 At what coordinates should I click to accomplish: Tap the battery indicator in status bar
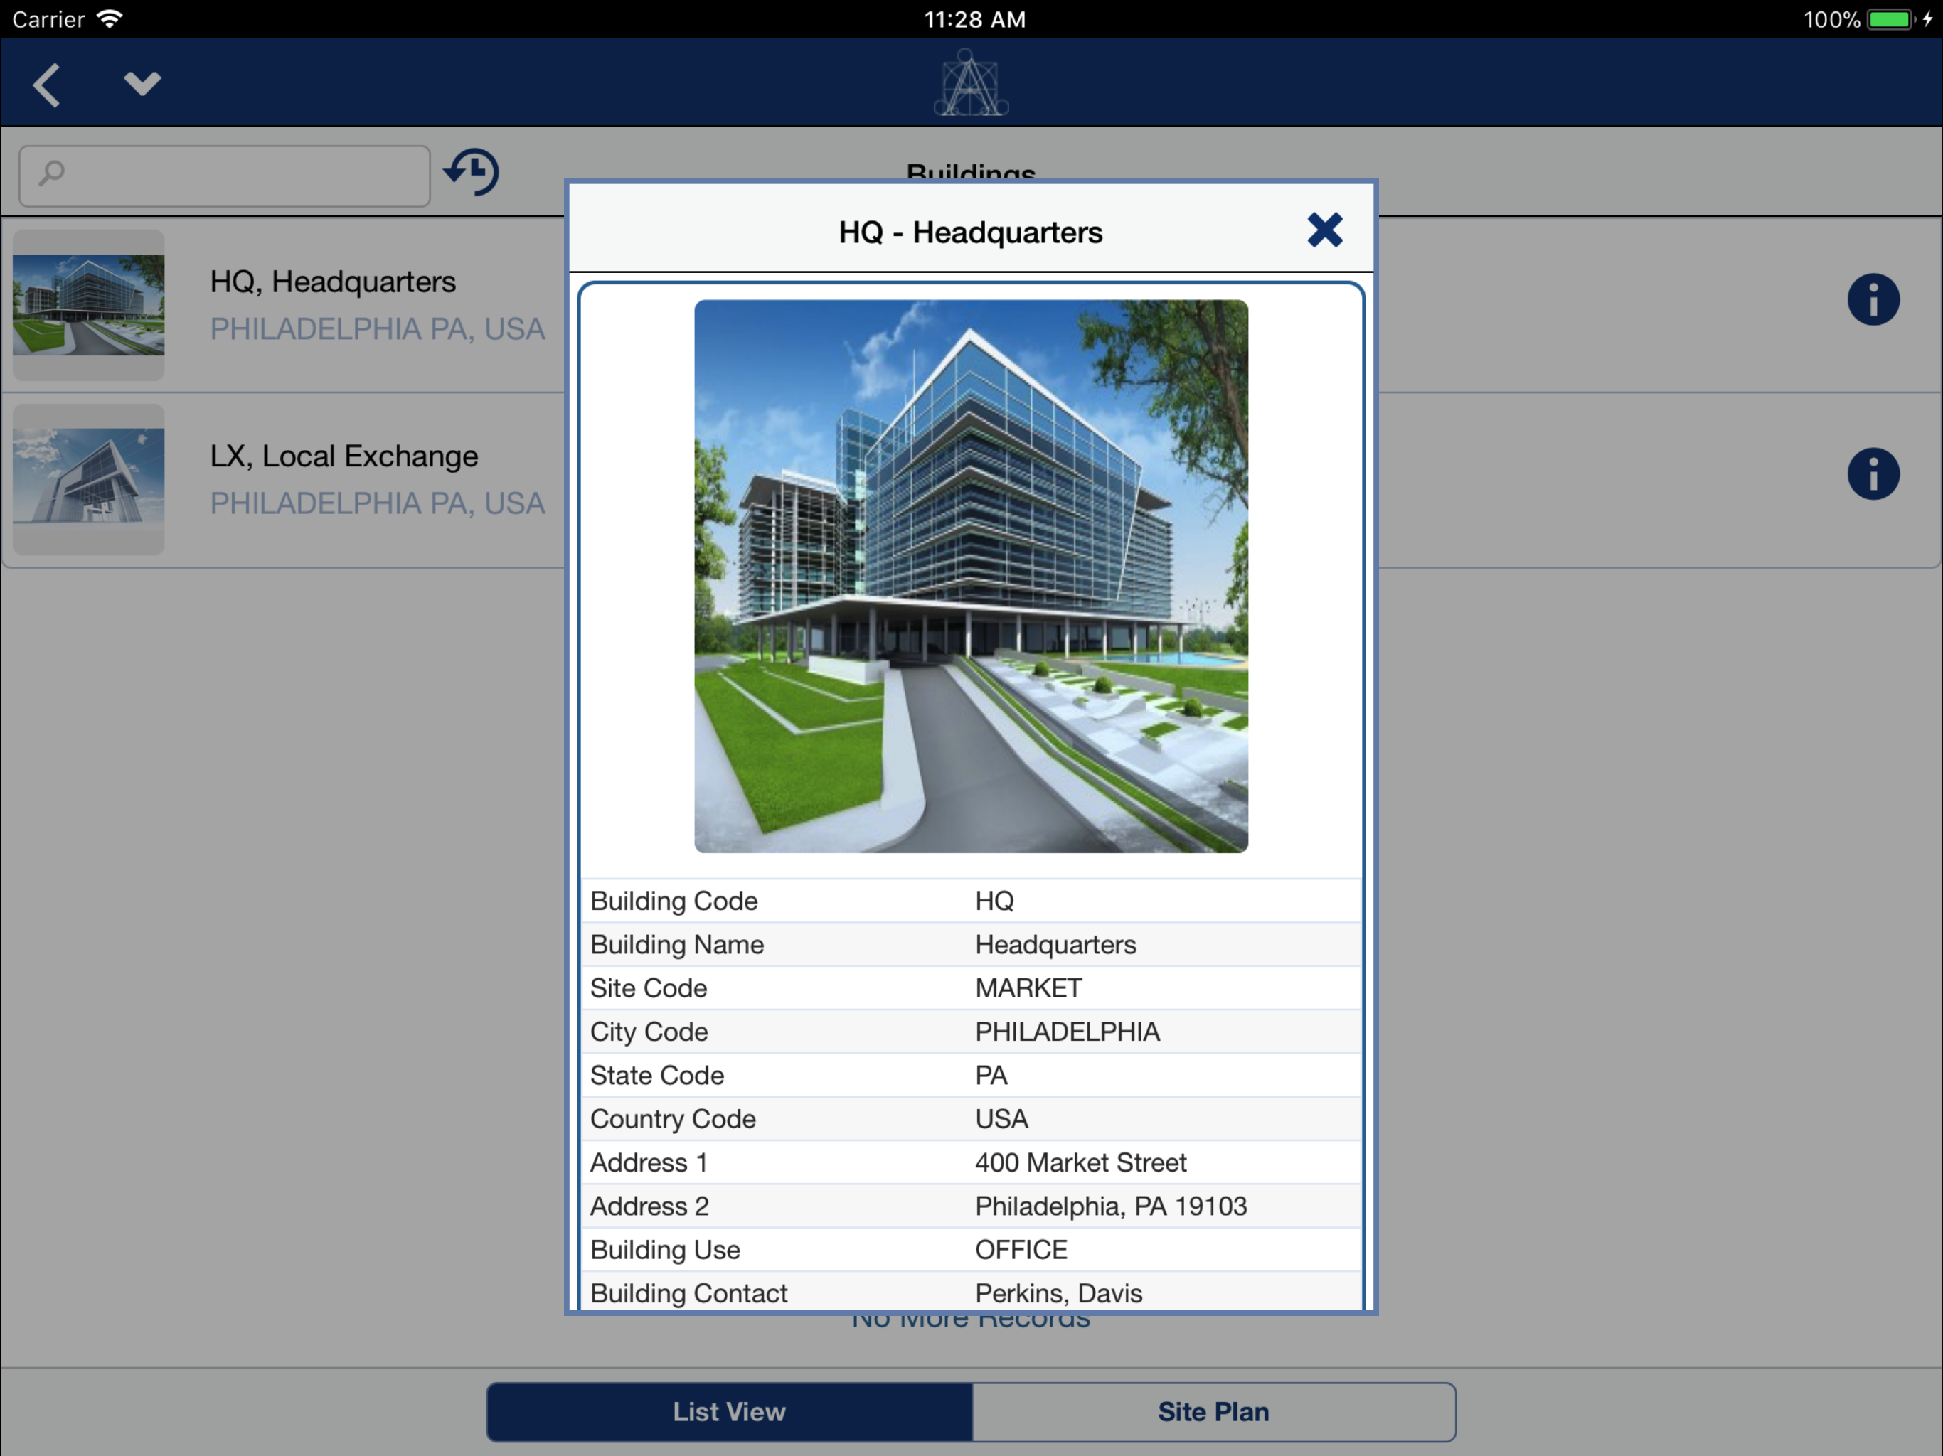(x=1890, y=19)
